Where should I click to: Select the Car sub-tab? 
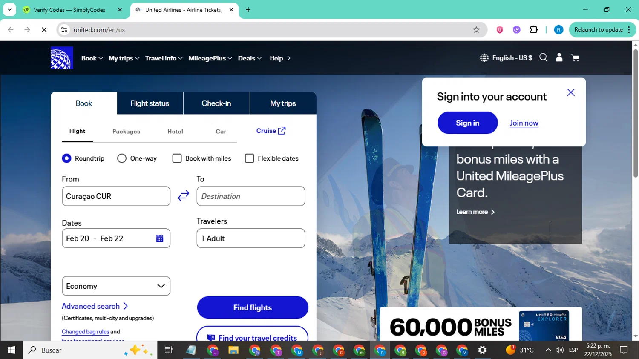click(x=221, y=132)
